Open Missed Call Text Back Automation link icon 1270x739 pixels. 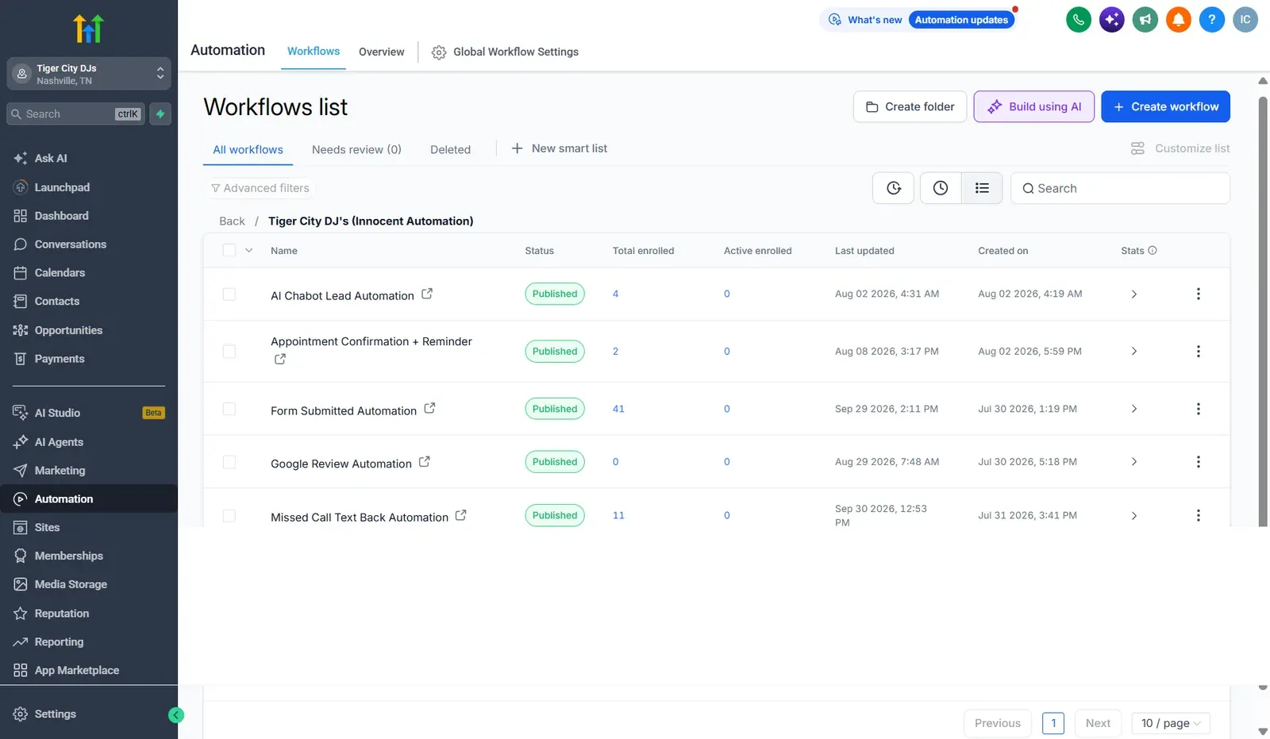(461, 515)
